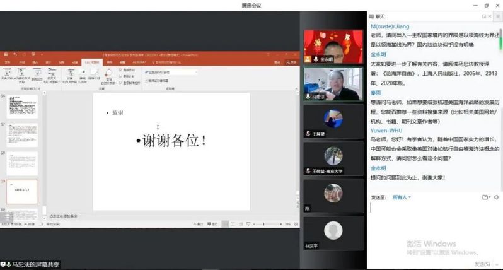Click the 隐藏幻灯片 (hide slide) icon

pyautogui.click(x=82, y=73)
